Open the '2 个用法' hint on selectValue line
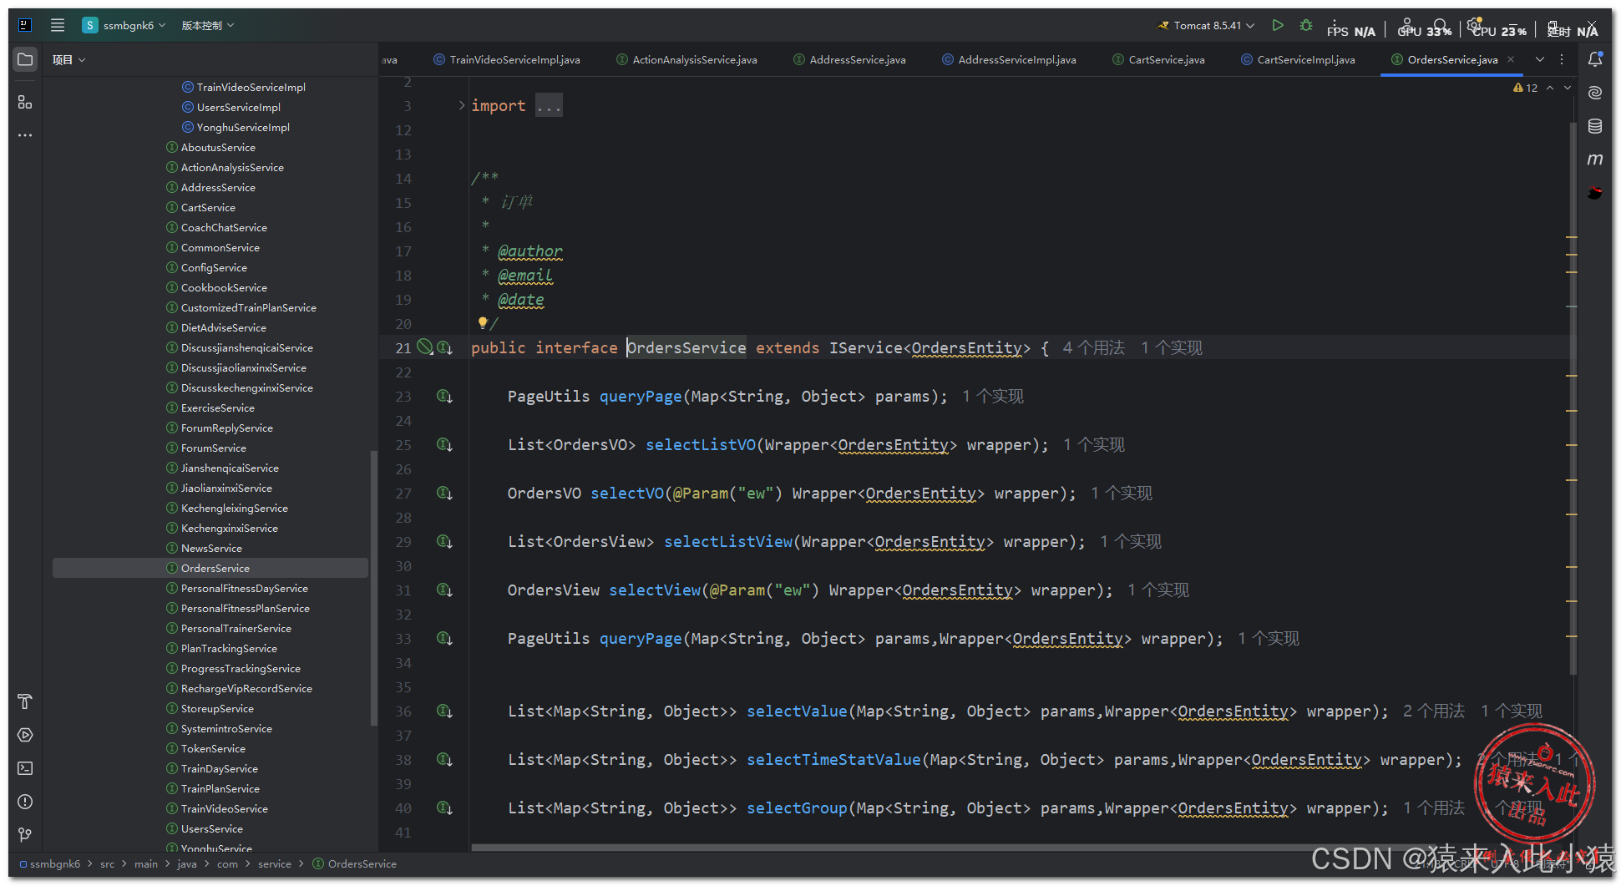Image resolution: width=1621 pixels, height=886 pixels. [1434, 711]
